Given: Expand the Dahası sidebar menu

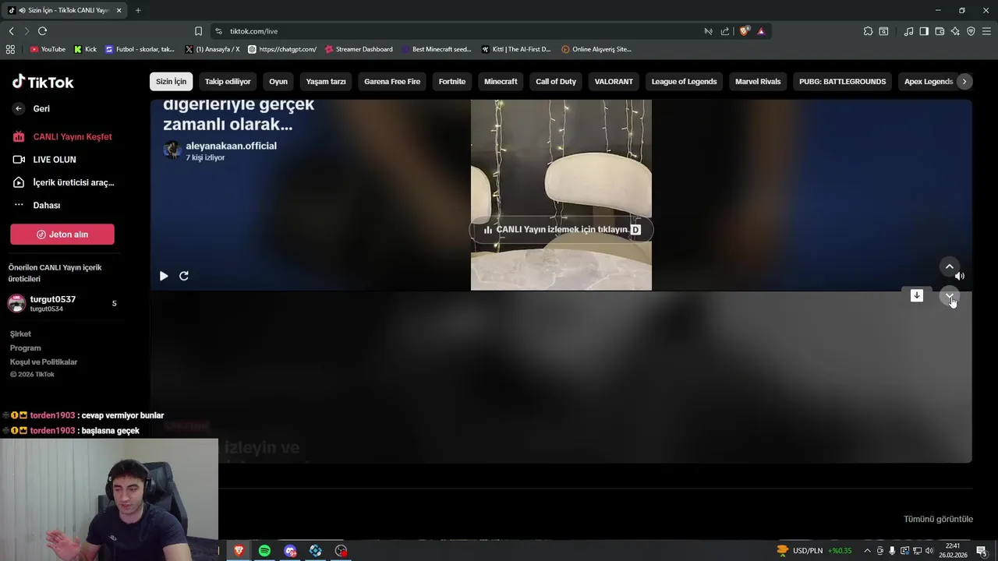Looking at the screenshot, I should [37, 206].
